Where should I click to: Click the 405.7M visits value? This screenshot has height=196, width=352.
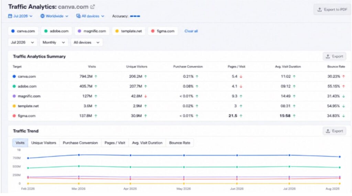point(86,87)
